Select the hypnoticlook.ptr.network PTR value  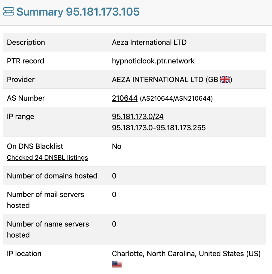(x=153, y=61)
